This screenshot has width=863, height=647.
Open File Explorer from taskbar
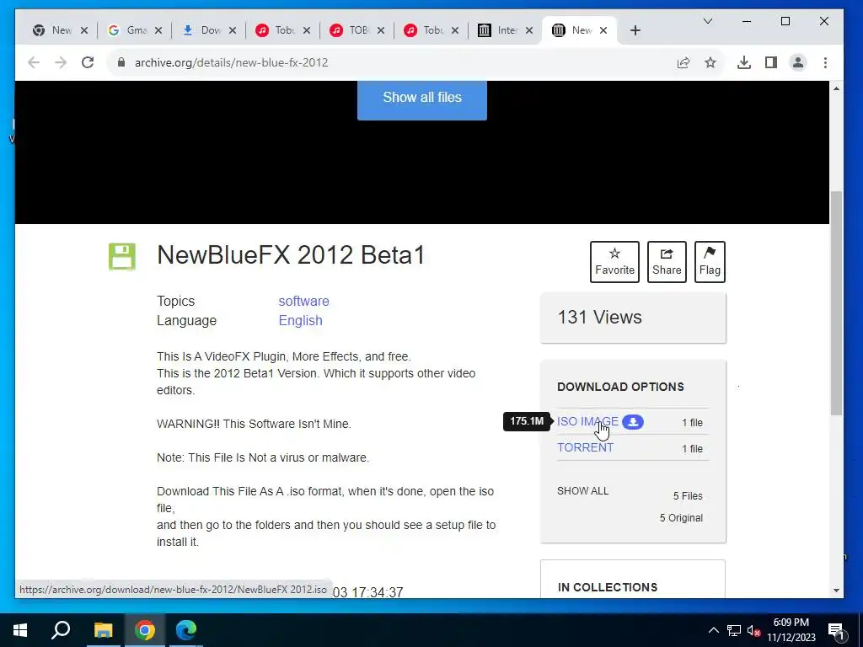tap(103, 630)
